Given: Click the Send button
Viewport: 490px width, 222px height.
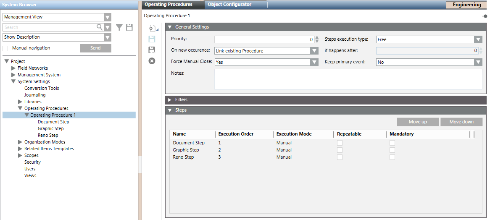Looking at the screenshot, I should point(95,48).
